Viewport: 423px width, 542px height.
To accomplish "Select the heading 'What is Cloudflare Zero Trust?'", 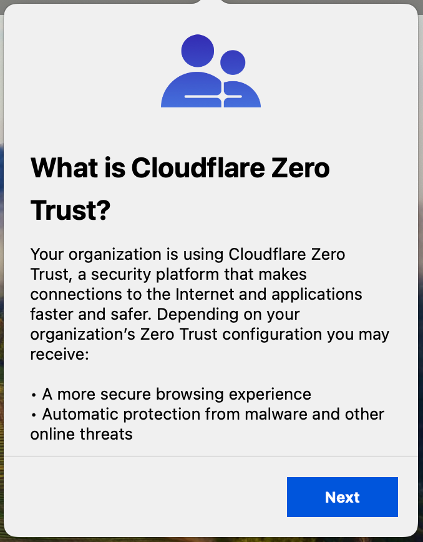I will click(x=180, y=187).
